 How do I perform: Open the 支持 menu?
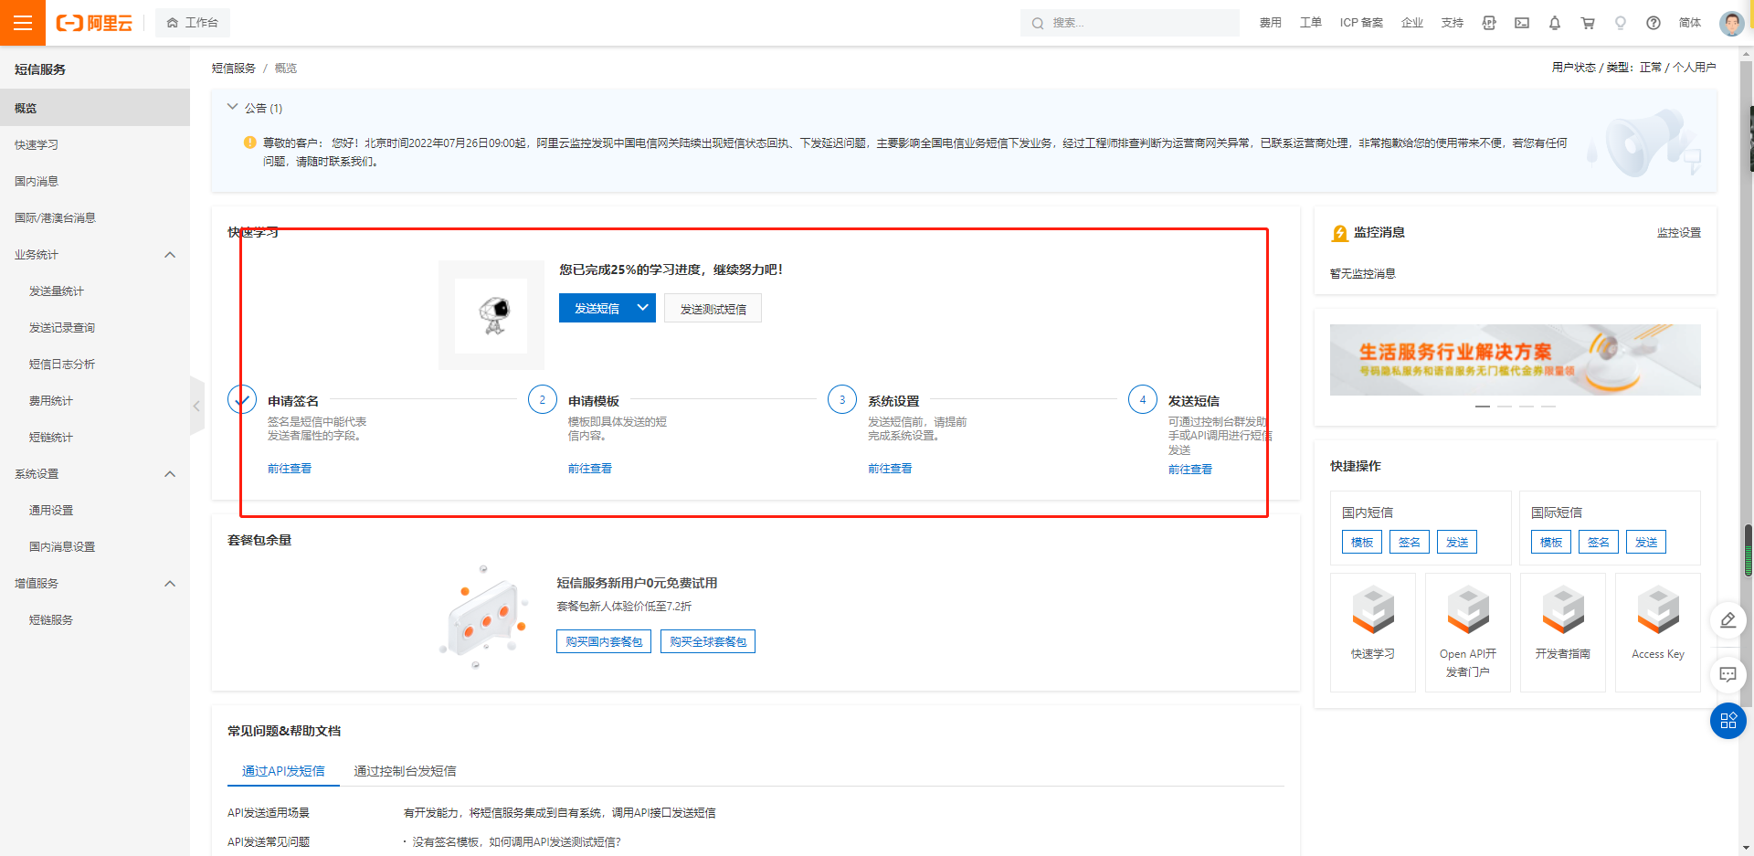(x=1453, y=23)
